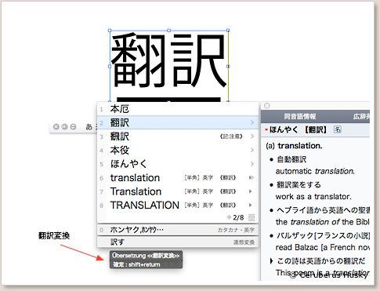The width and height of the screenshot is (380, 291).
Task: Click the 'automatic translation.' line
Action: [315, 171]
